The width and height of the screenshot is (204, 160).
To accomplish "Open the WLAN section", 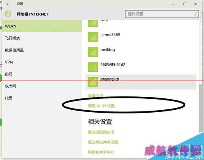I will [42, 26].
